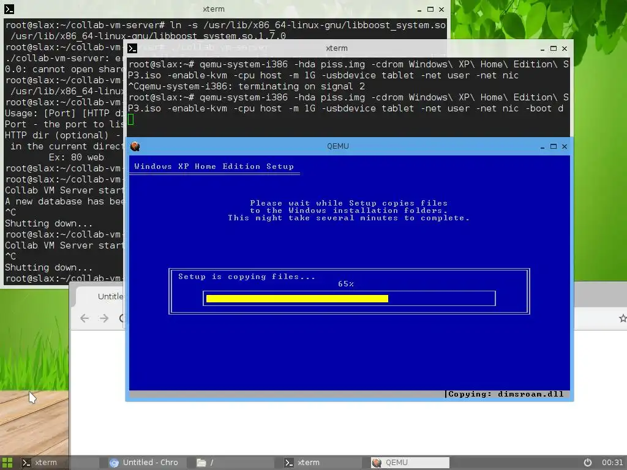The height and width of the screenshot is (470, 627).
Task: Click Chrome's bookmark star icon
Action: 622,318
